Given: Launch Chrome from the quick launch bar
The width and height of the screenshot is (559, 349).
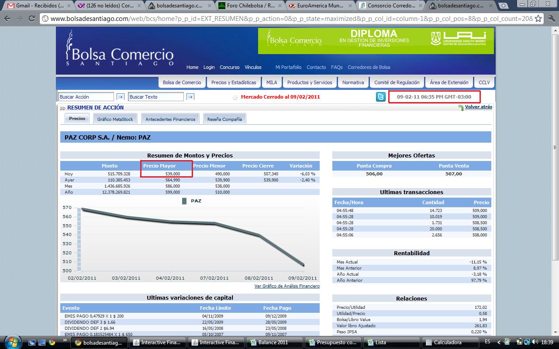Looking at the screenshot, I should 52,342.
